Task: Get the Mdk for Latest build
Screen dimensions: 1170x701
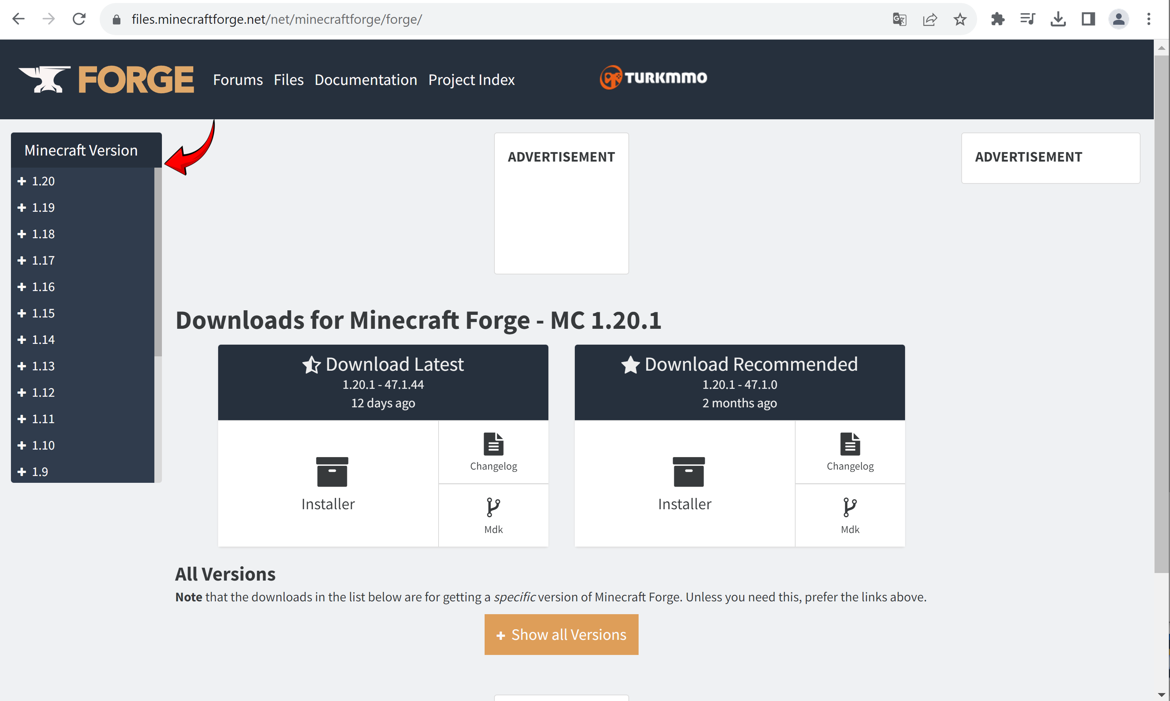Action: coord(493,515)
